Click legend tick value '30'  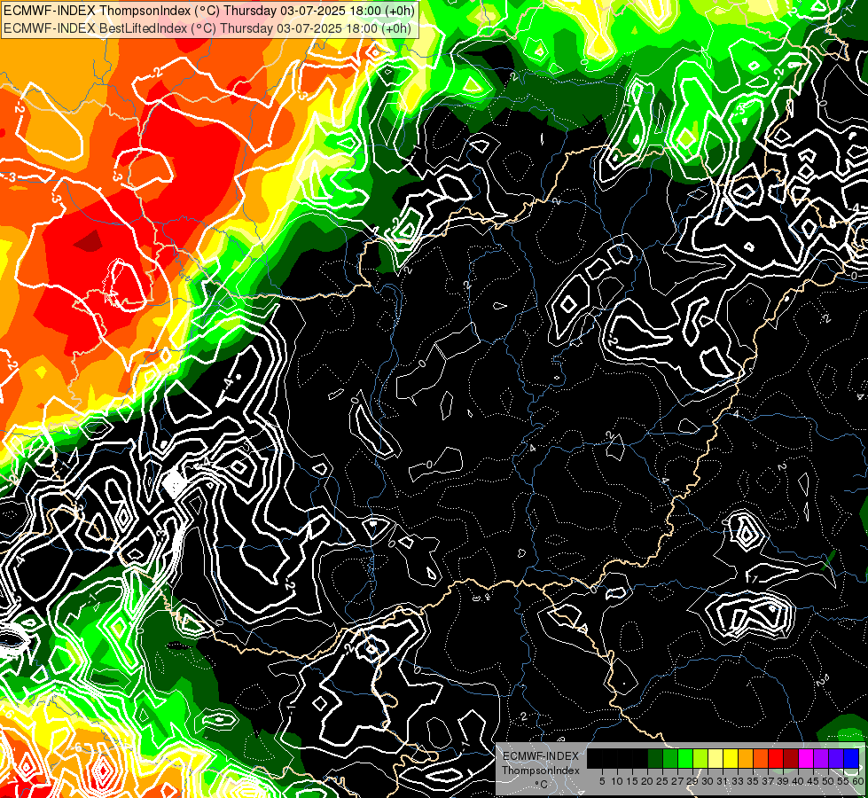tap(708, 781)
